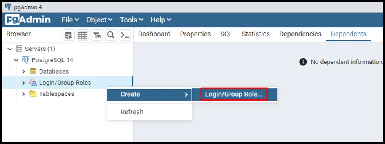Click the Tablespaces folder icon
The height and width of the screenshot is (144, 385).
33,94
